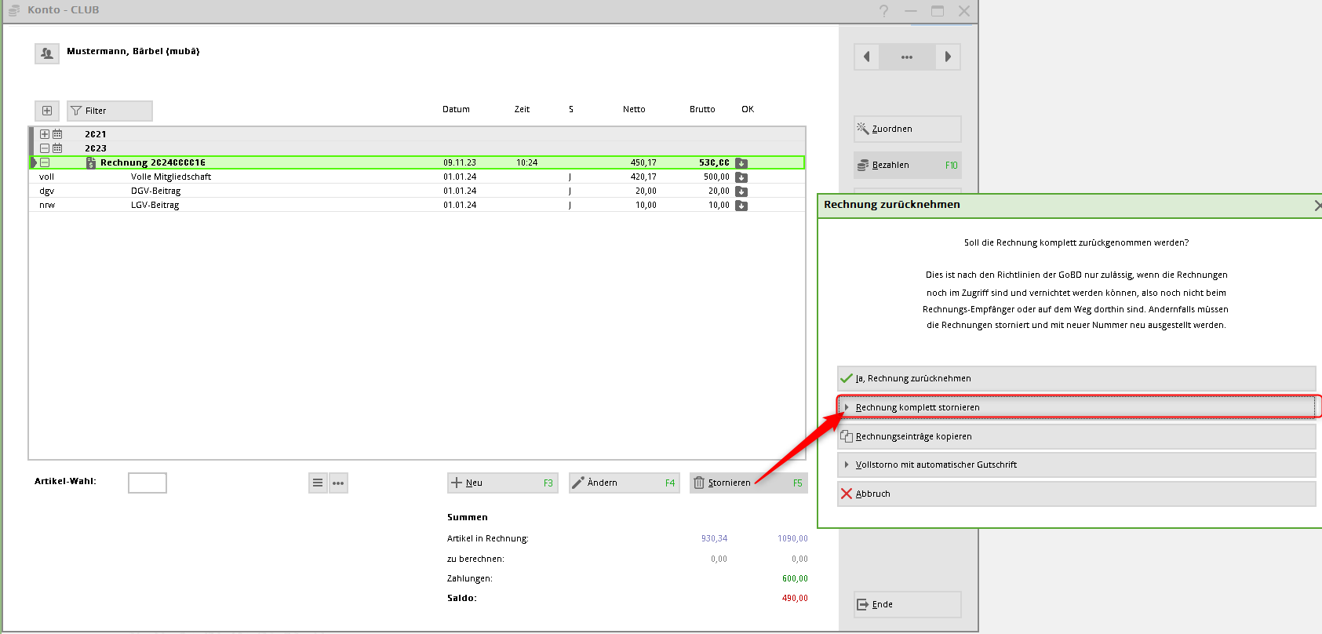Click the person icon beside Mustermann, Bärbel

[47, 53]
